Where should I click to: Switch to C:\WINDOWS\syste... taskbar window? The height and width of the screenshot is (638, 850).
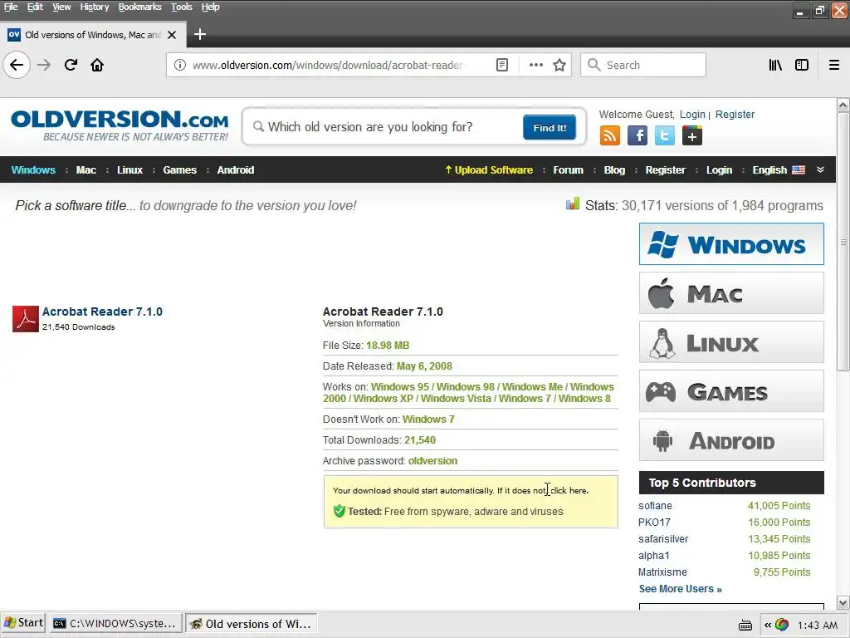tap(115, 623)
